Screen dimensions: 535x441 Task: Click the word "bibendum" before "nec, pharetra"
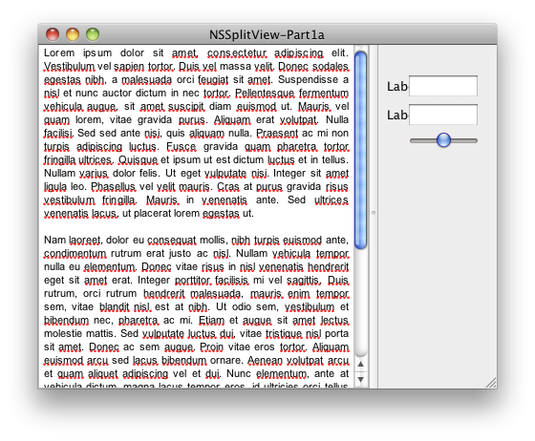66,321
